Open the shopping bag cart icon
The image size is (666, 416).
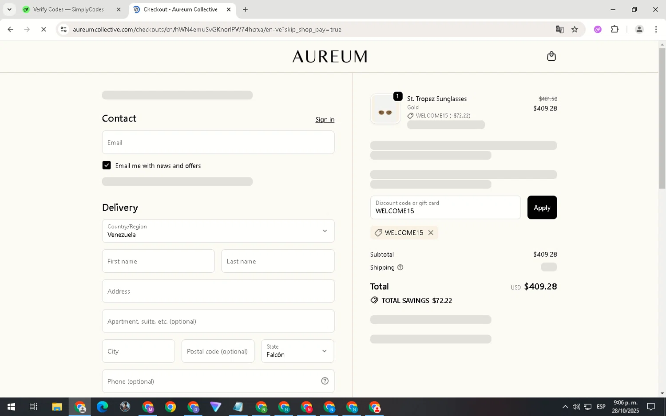tap(551, 56)
